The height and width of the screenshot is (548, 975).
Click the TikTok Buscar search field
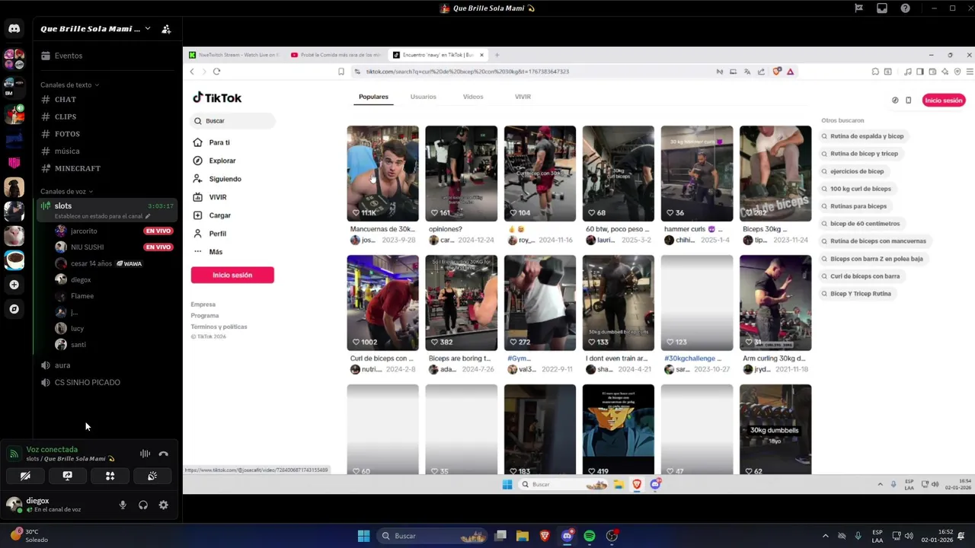tap(232, 121)
